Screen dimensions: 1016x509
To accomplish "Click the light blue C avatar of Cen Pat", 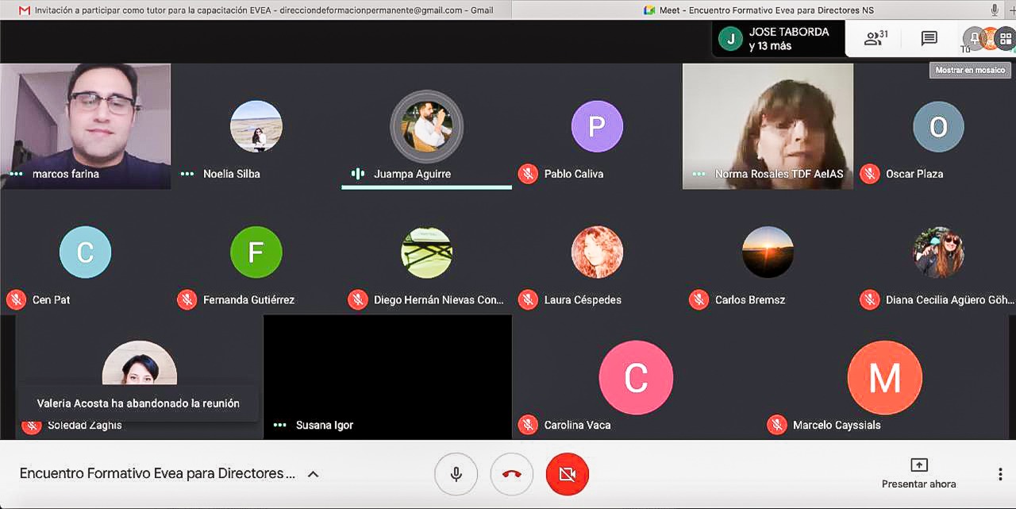I will [x=85, y=253].
